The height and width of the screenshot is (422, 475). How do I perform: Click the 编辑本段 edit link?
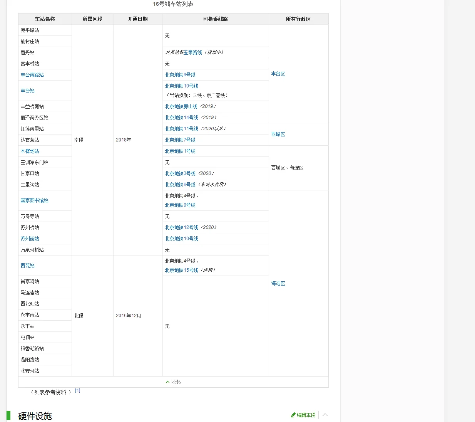click(305, 415)
